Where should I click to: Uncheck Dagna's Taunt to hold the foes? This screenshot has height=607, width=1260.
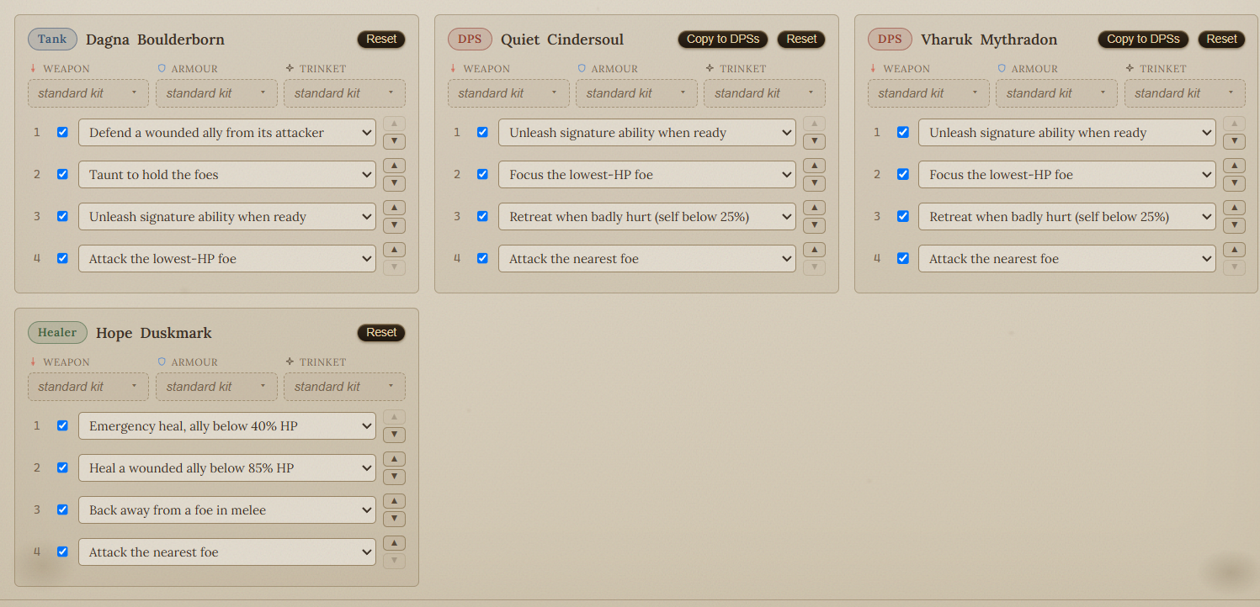point(62,174)
